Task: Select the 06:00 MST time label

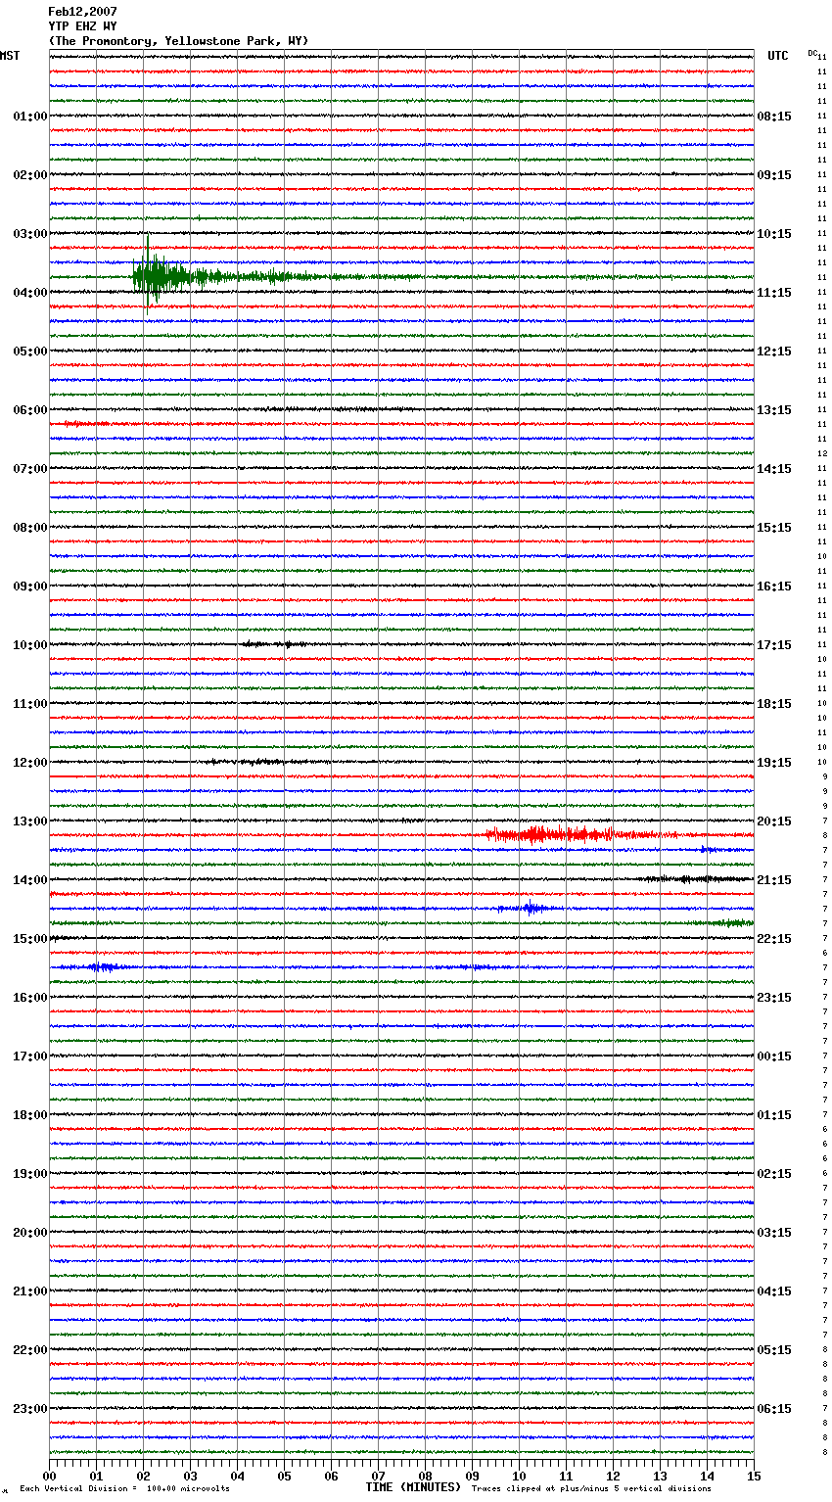Action: pos(30,410)
